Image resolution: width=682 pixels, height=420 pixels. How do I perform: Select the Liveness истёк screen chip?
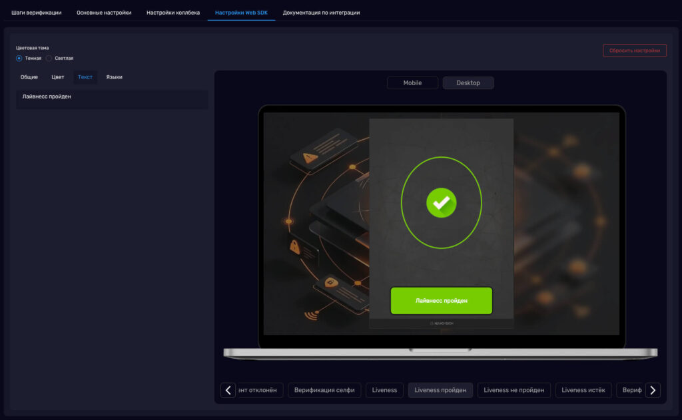pyautogui.click(x=583, y=390)
